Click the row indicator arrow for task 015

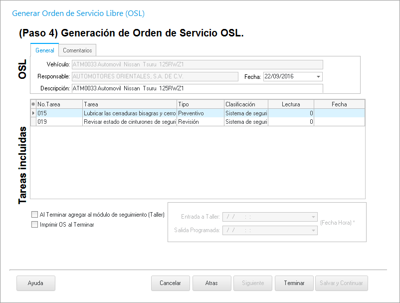tap(33, 113)
